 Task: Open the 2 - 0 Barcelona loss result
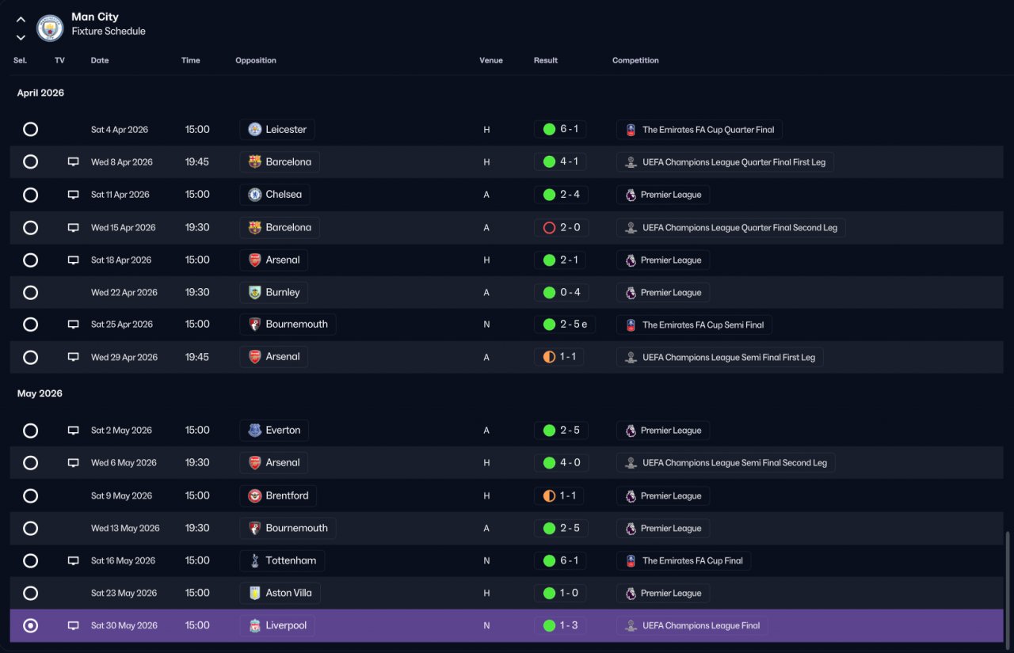pos(562,227)
